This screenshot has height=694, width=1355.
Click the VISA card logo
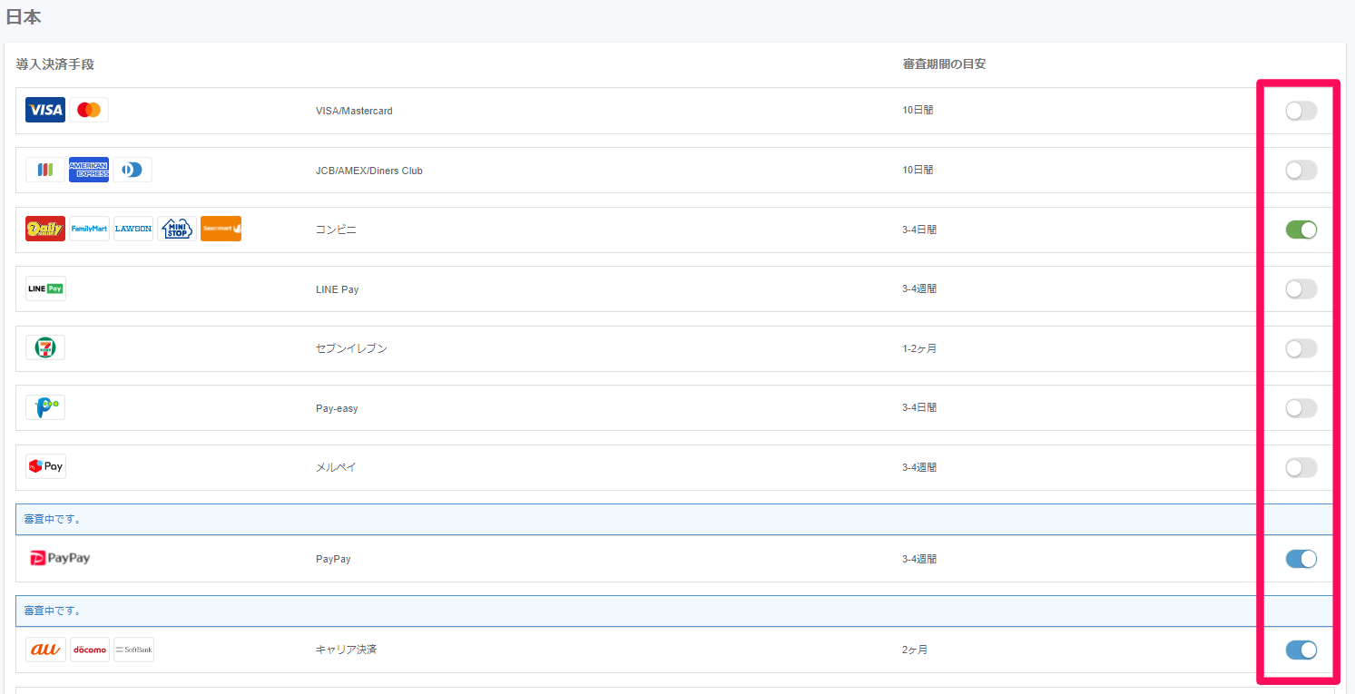45,111
